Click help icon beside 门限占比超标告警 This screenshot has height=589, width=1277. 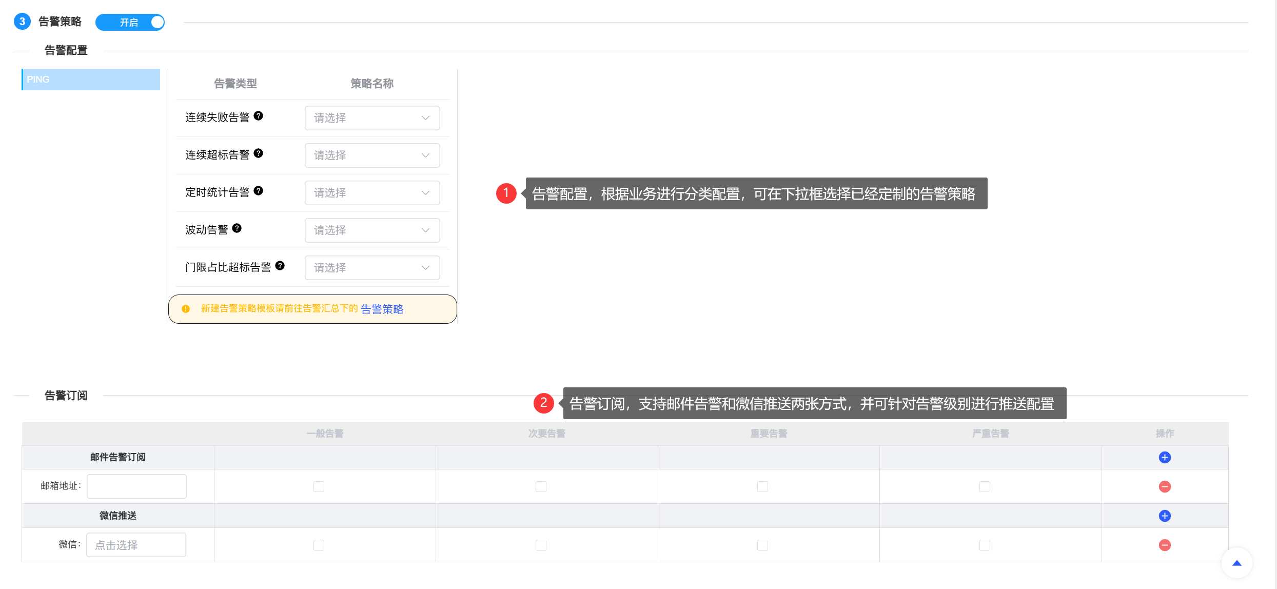tap(280, 266)
